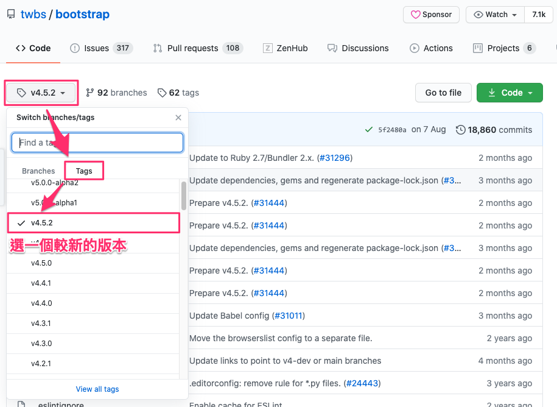The height and width of the screenshot is (407, 557).
Task: Open the Update links to v4-dev commit
Action: [286, 361]
